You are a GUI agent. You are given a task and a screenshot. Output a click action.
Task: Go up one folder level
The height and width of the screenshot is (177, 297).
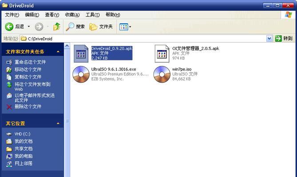(57, 27)
